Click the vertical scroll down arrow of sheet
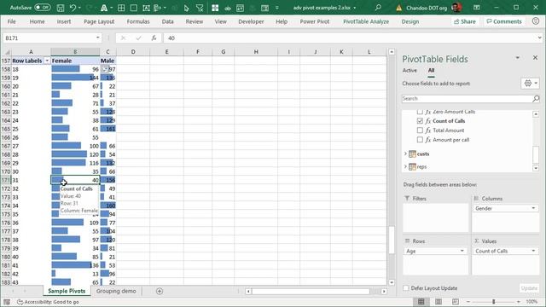Viewport: 546px width, 307px height. pos(392,282)
